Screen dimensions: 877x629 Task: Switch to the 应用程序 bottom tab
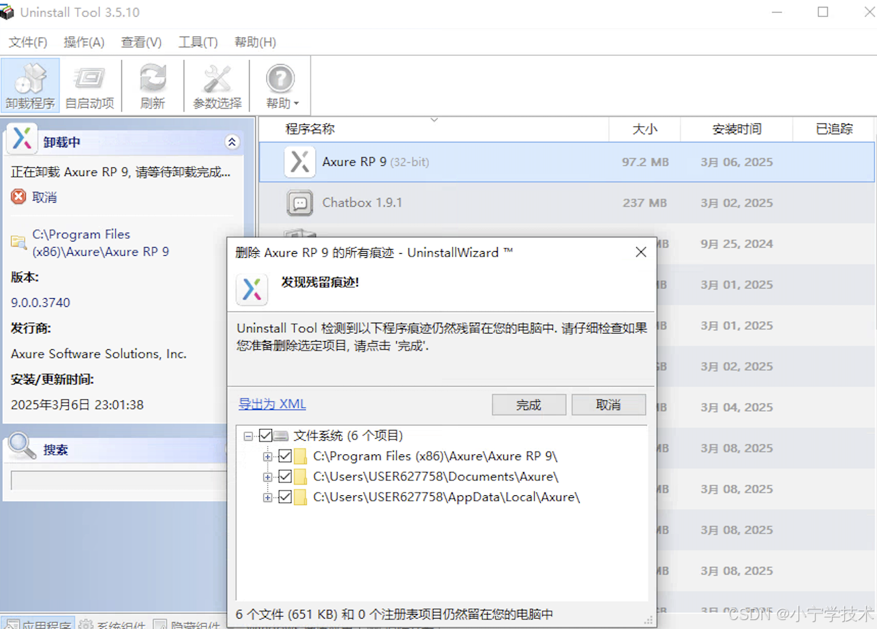point(38,624)
